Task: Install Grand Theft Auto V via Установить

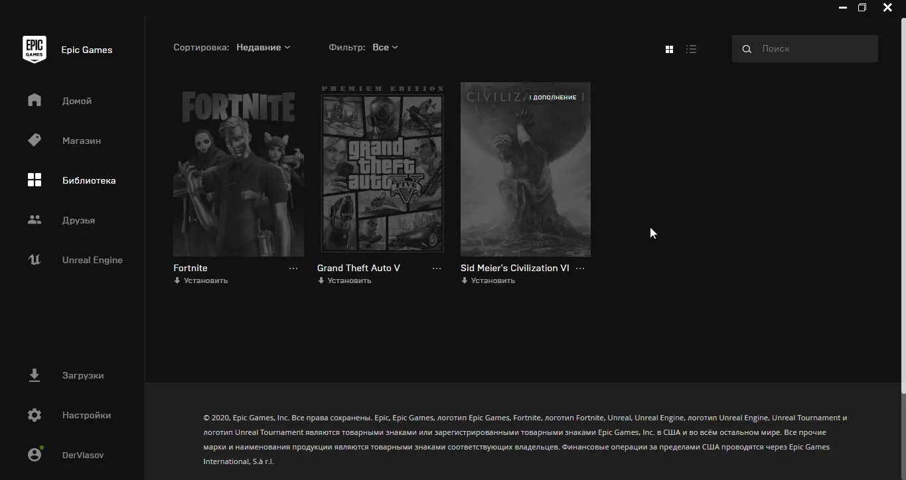Action: point(348,280)
